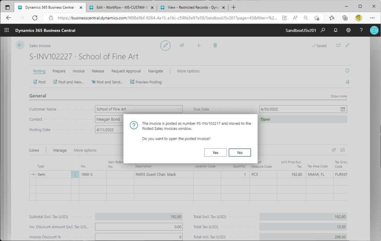Click the user account avatar
The image size is (381, 241).
374,30
